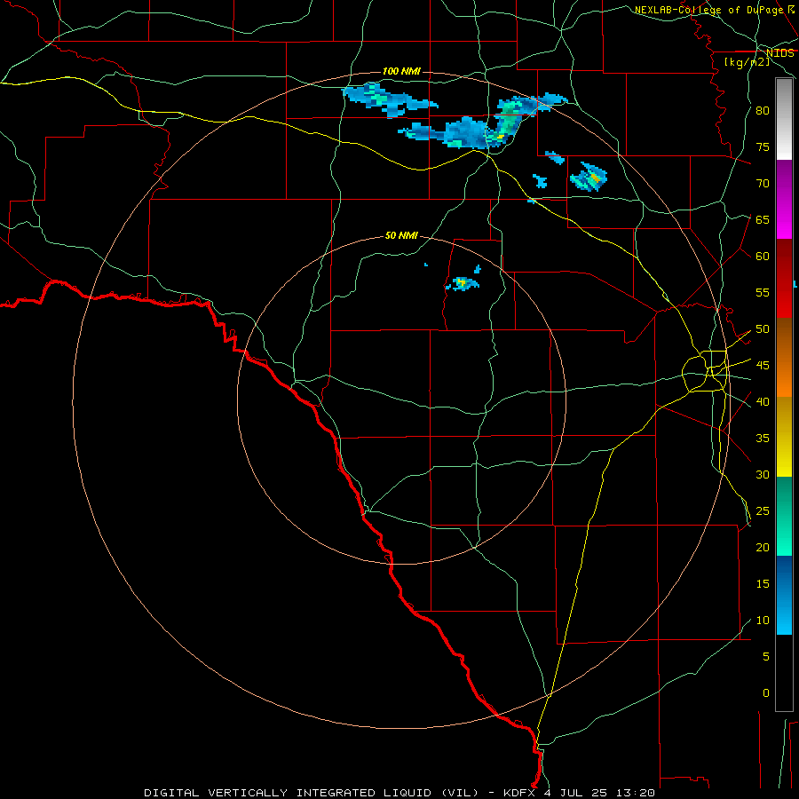Click the NEXLAB-College of DuPage label
This screenshot has height=799, width=799.
click(x=710, y=10)
